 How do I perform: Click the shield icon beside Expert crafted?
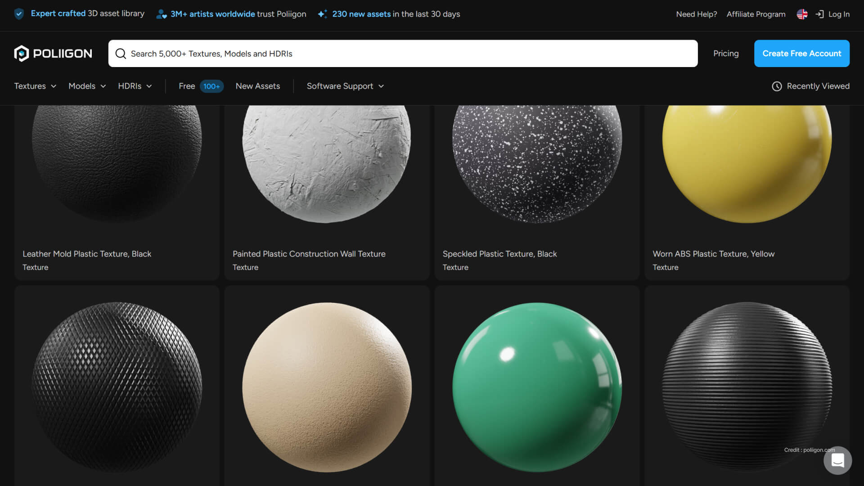click(19, 14)
